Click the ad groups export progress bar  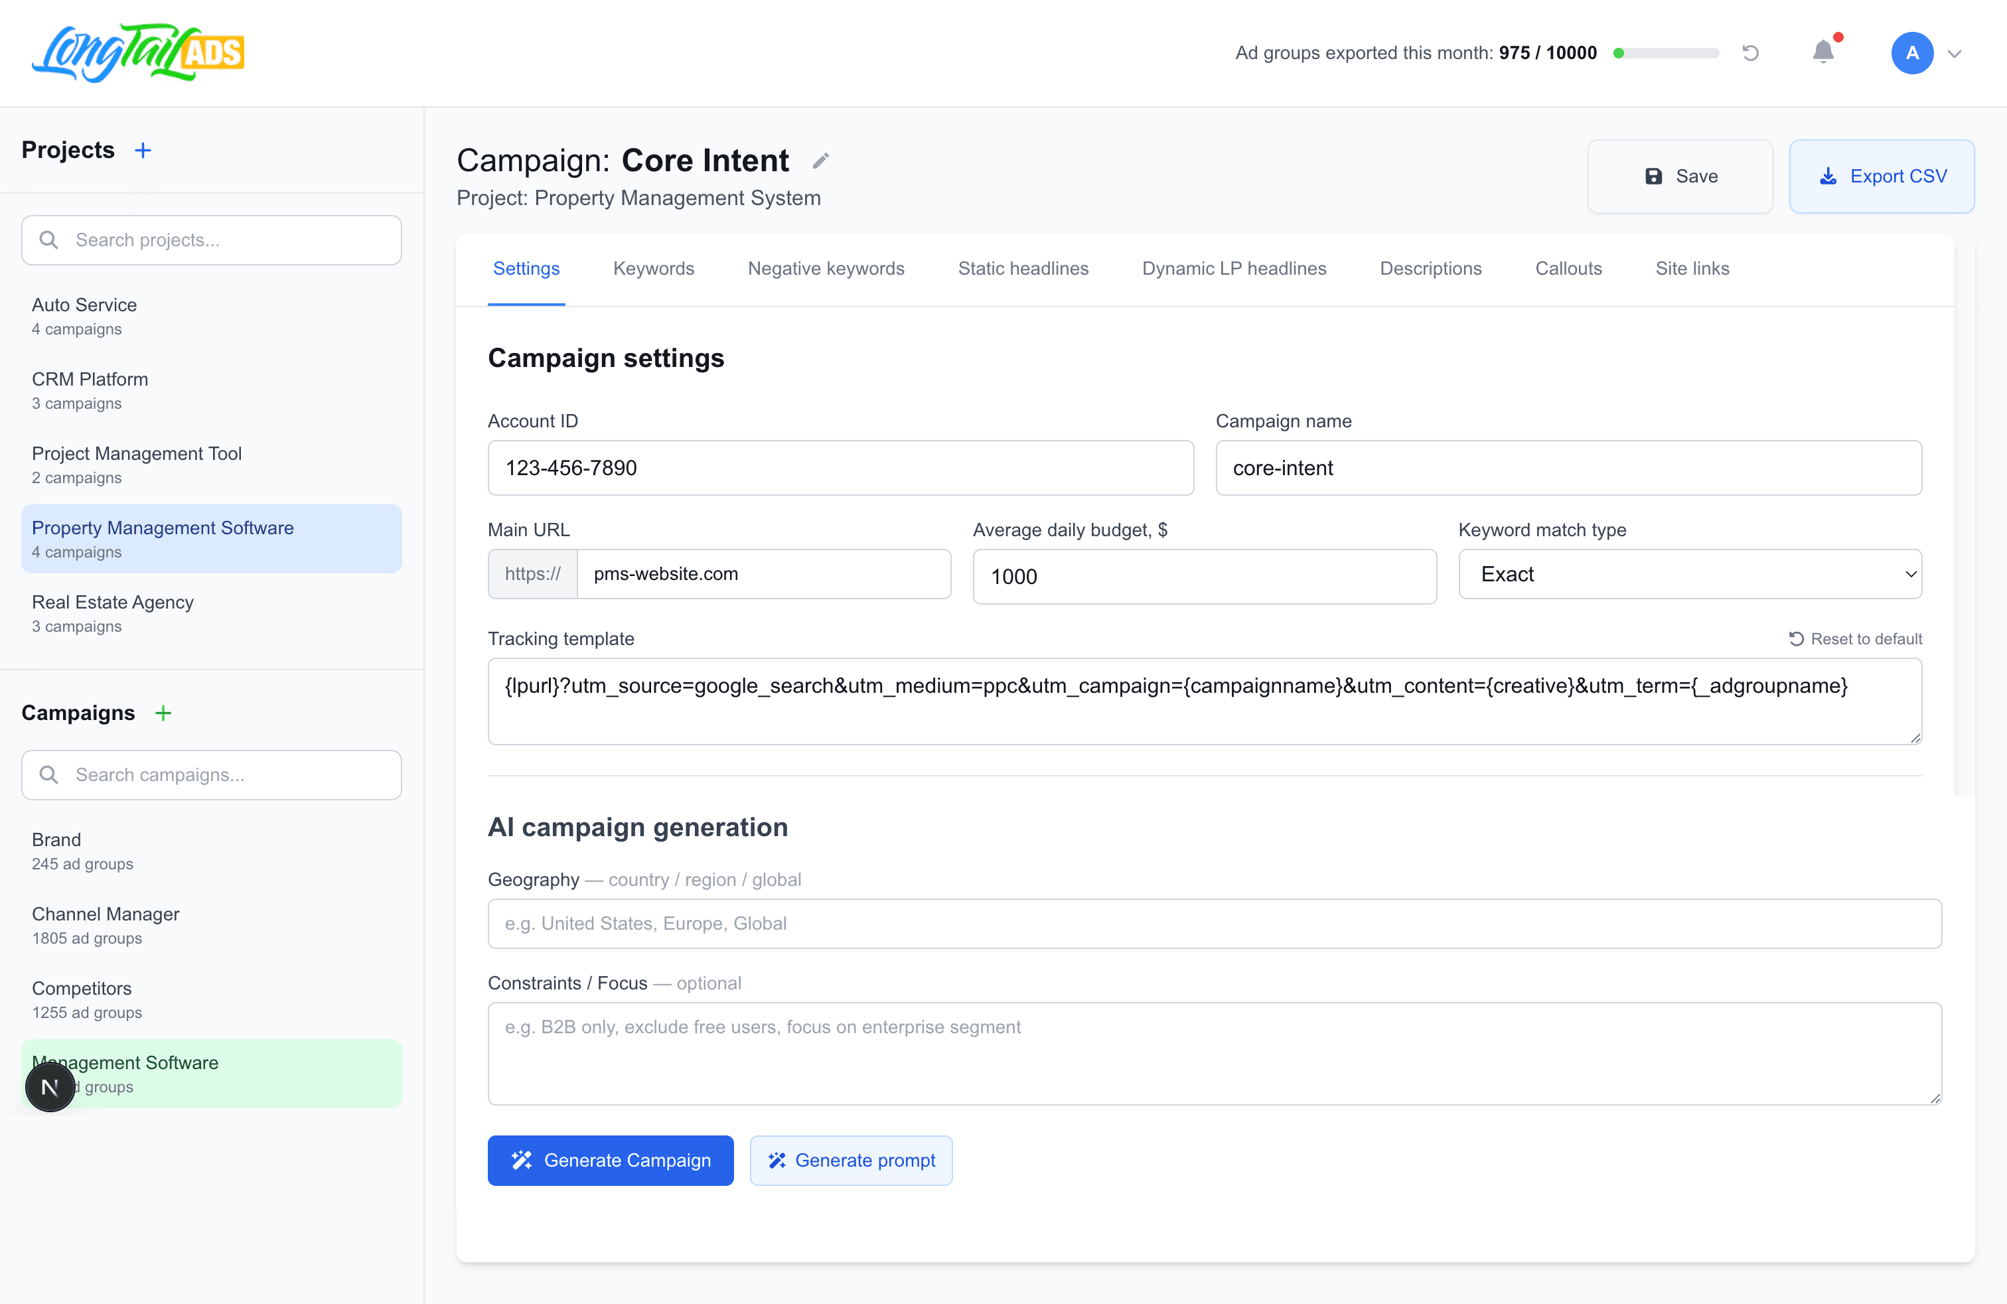point(1665,53)
